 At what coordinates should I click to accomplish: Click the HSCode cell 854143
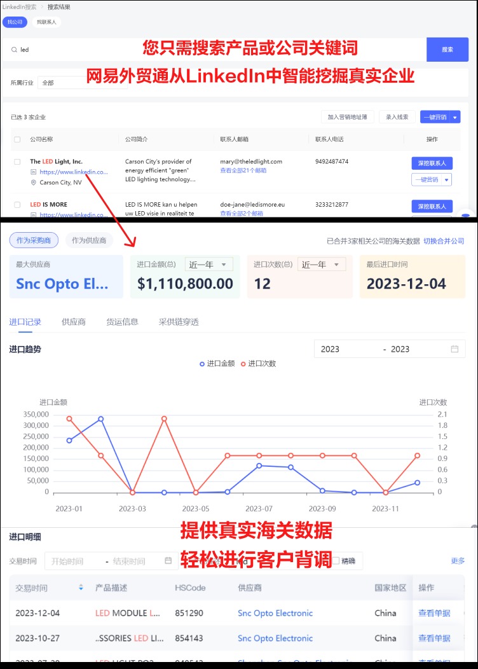189,638
